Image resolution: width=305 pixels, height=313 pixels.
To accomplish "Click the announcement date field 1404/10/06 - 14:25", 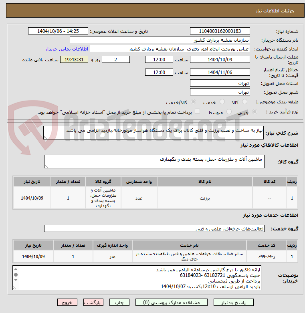I will [x=58, y=31].
